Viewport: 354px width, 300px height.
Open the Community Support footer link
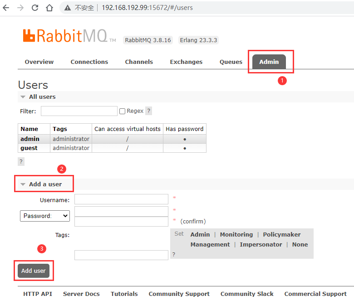pos(179,294)
